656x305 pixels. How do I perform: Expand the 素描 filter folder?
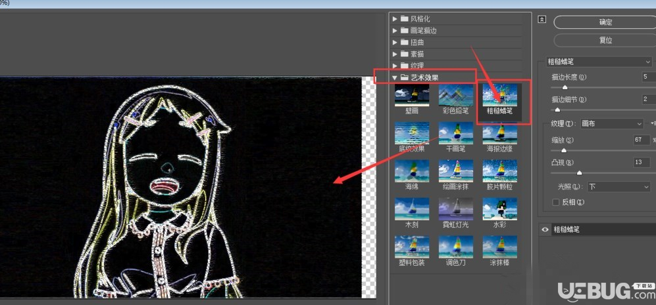click(395, 54)
